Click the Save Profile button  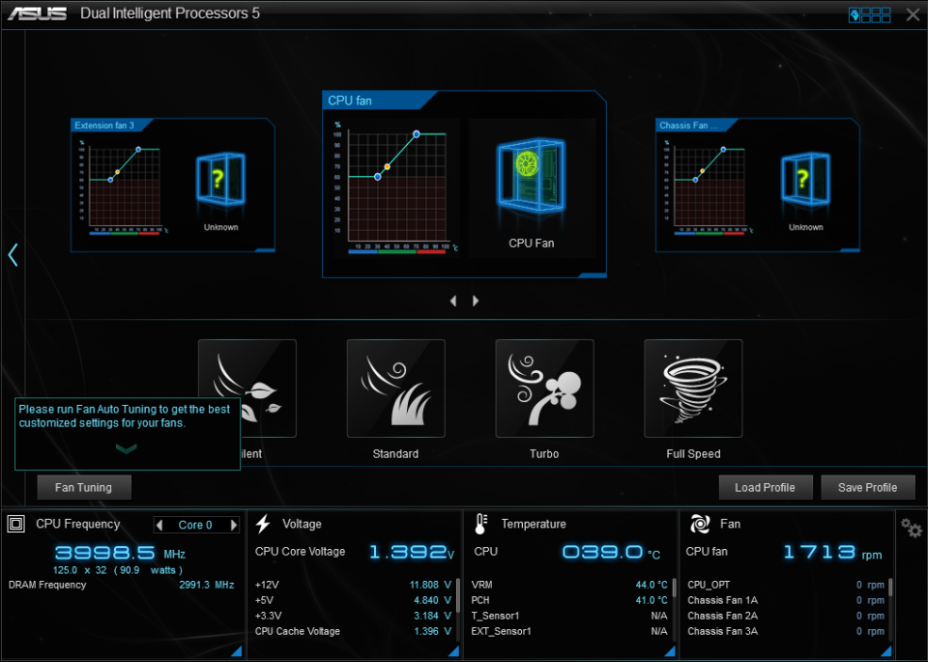pyautogui.click(x=868, y=487)
